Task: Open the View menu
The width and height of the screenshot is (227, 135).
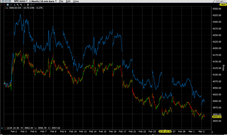Action: [76, 1]
